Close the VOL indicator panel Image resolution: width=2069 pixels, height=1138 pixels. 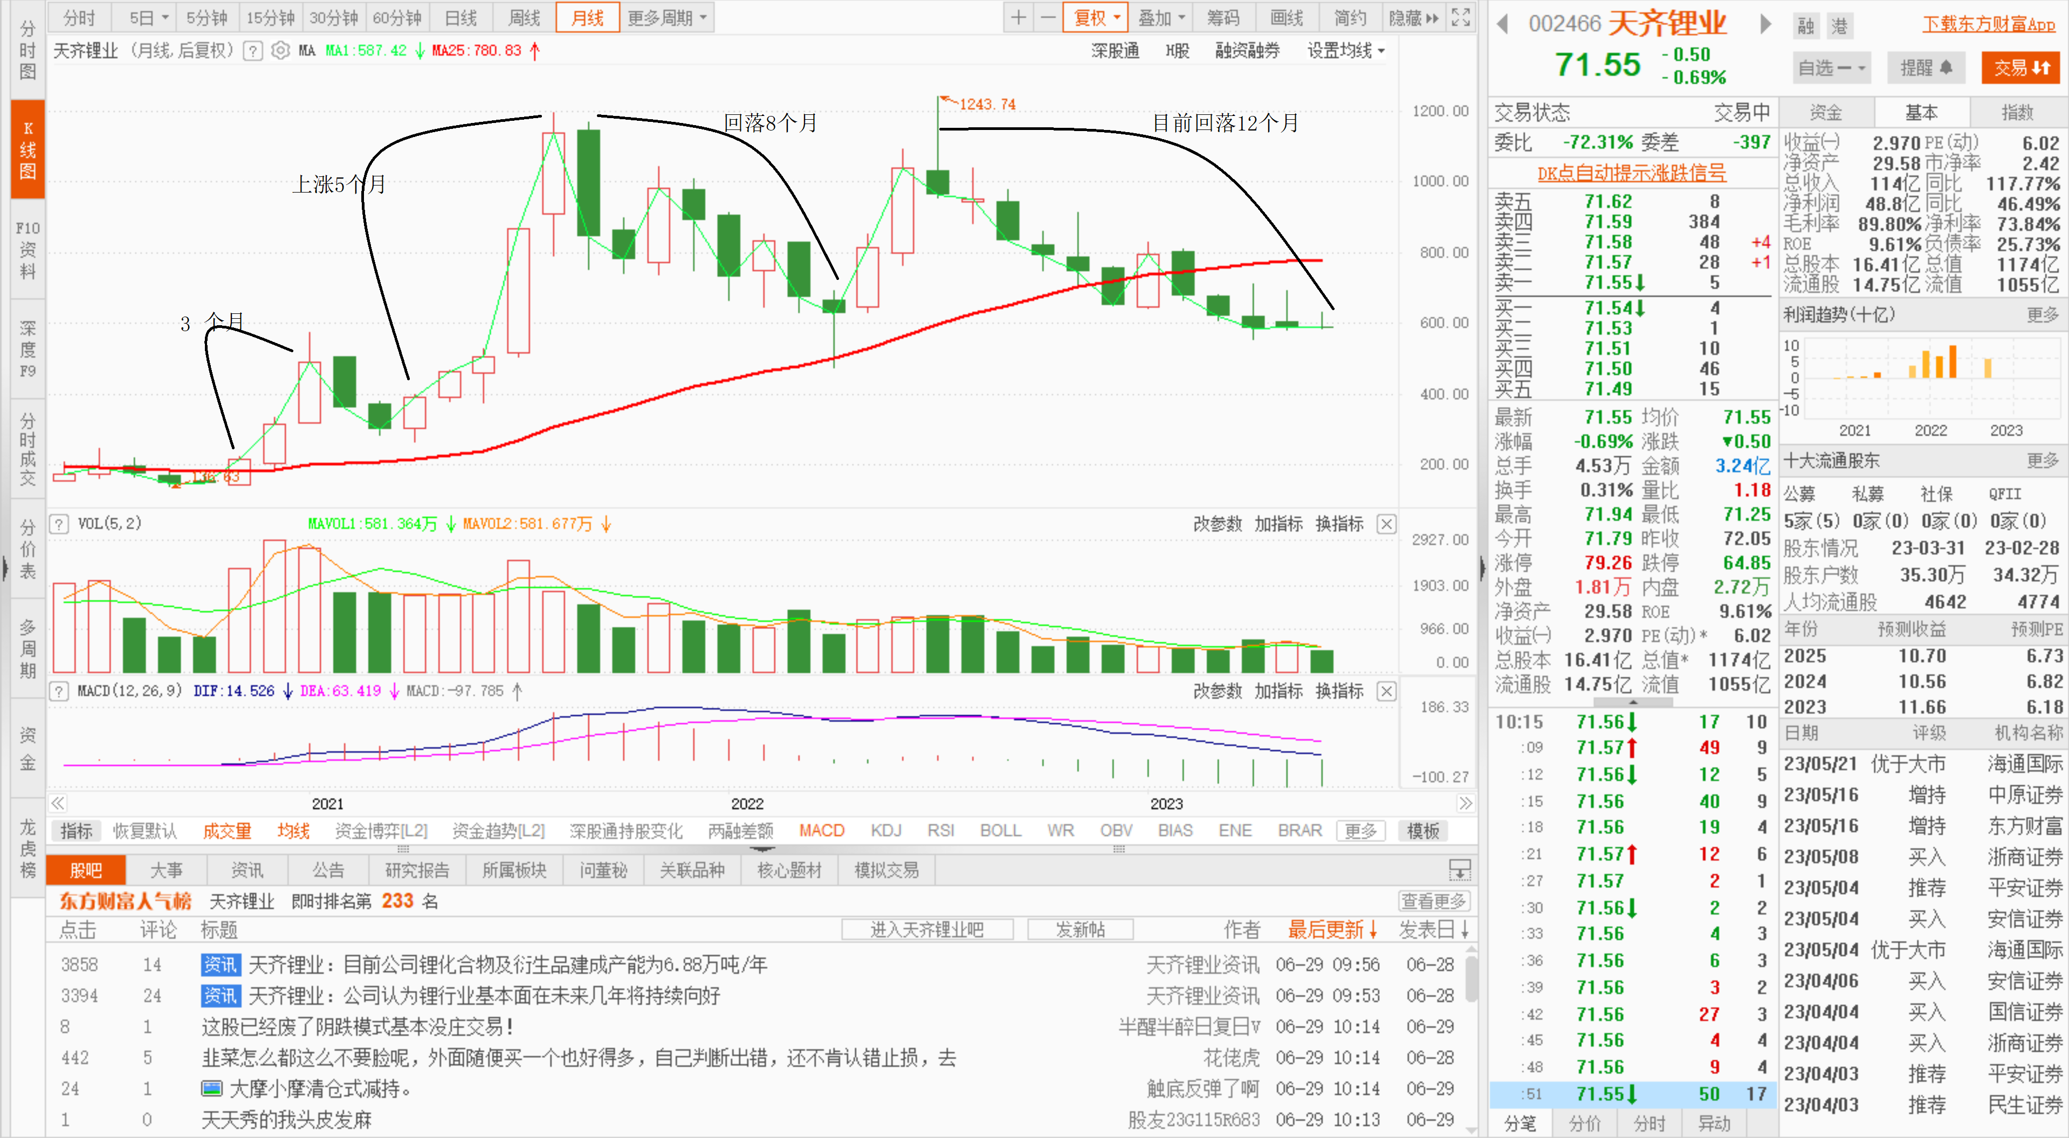(x=1386, y=524)
